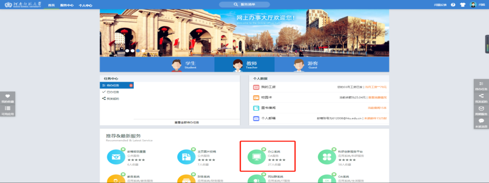
Task: Click the T-shirt theme icon in header
Action: (x=463, y=5)
